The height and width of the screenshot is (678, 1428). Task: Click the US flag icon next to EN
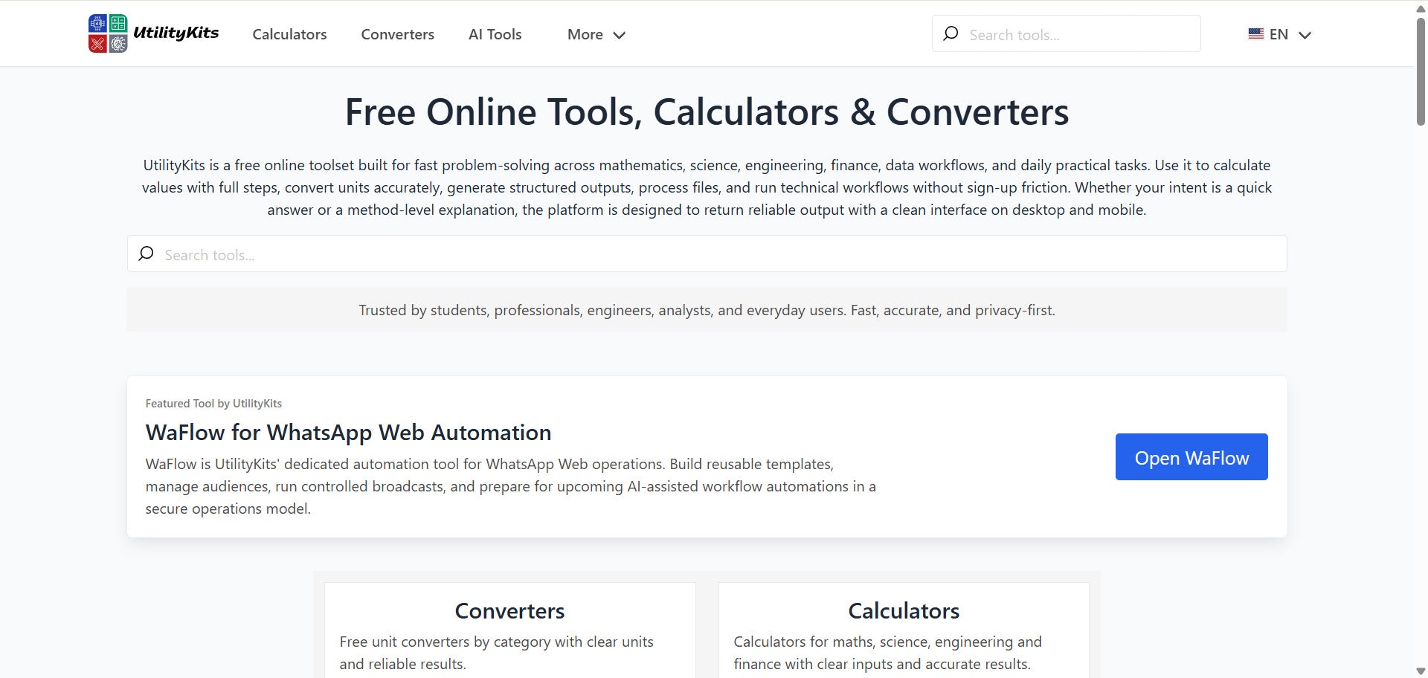(1256, 33)
